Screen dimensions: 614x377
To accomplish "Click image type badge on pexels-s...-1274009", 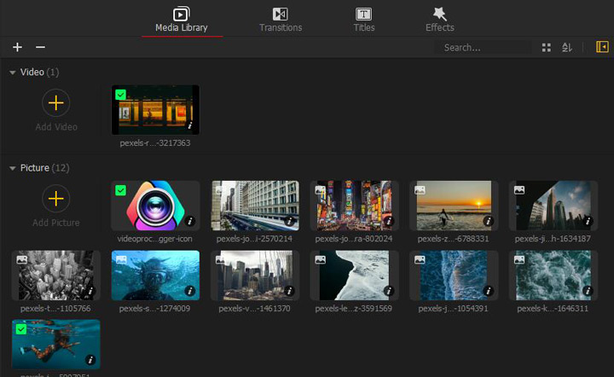I will (121, 260).
